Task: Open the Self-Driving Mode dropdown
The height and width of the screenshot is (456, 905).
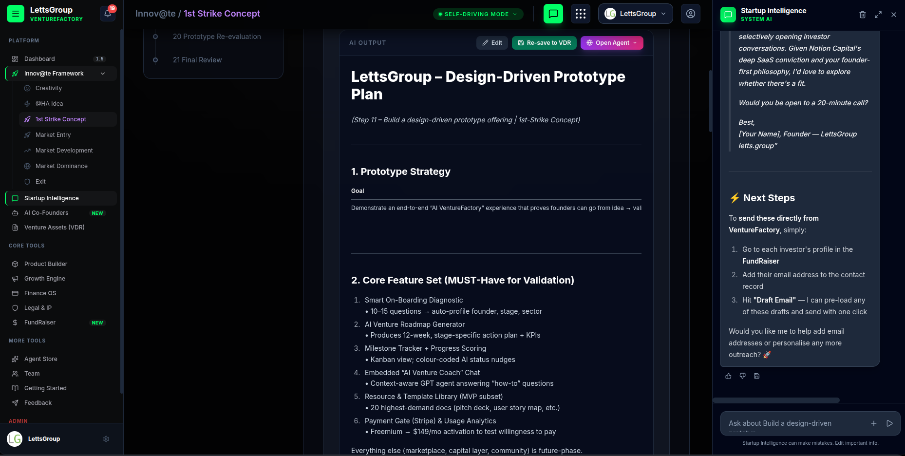Action: (x=478, y=14)
